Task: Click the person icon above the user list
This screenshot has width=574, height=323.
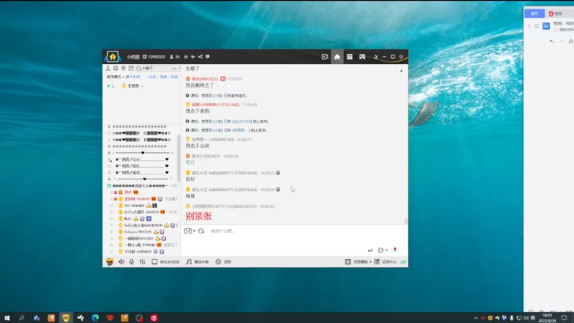Action: click(108, 68)
